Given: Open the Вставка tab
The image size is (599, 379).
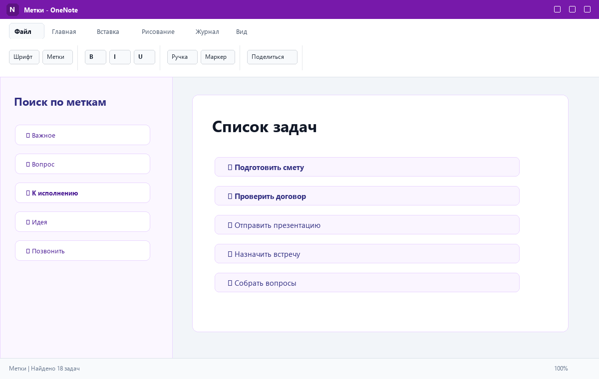Looking at the screenshot, I should [108, 31].
